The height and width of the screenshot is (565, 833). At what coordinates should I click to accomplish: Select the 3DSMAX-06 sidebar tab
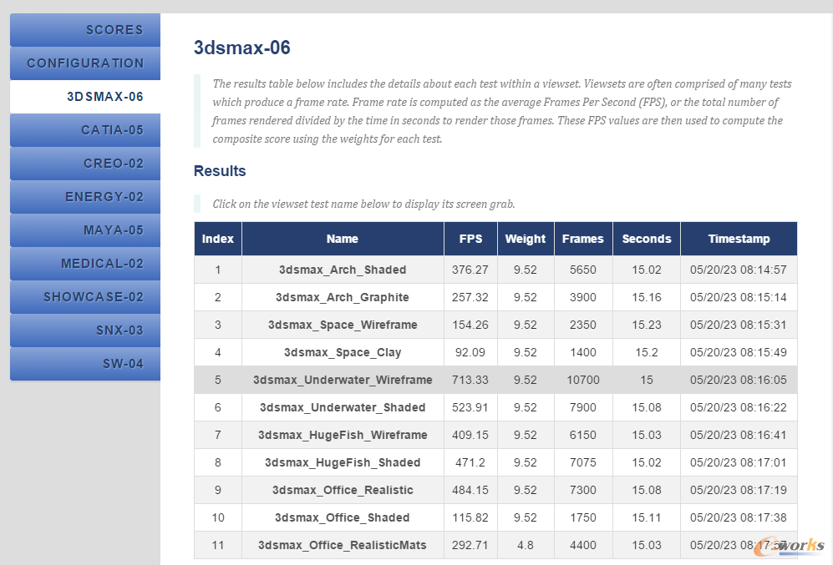[85, 97]
